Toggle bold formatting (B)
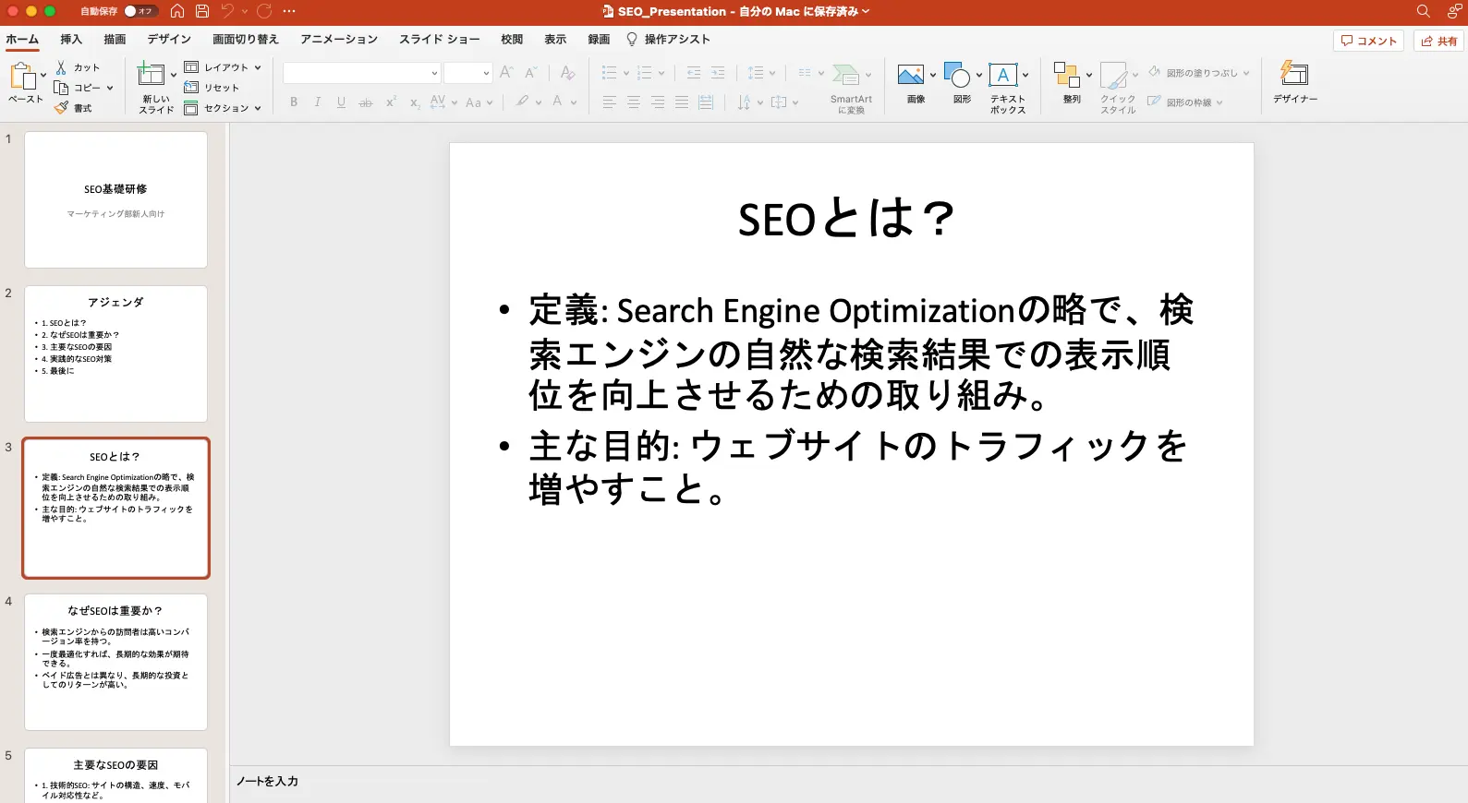The width and height of the screenshot is (1468, 803). [x=294, y=102]
